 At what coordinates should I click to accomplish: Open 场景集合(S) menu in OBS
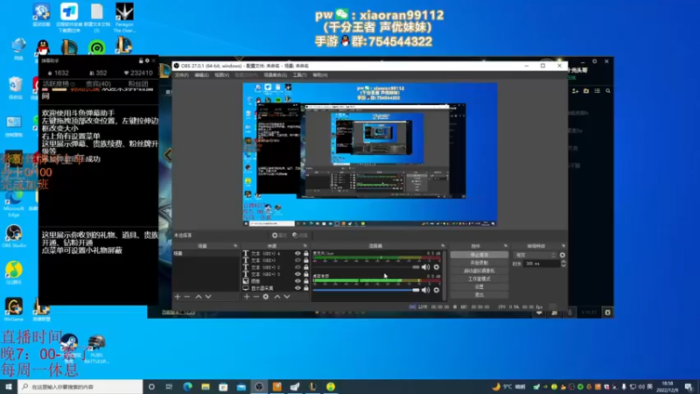(x=275, y=75)
